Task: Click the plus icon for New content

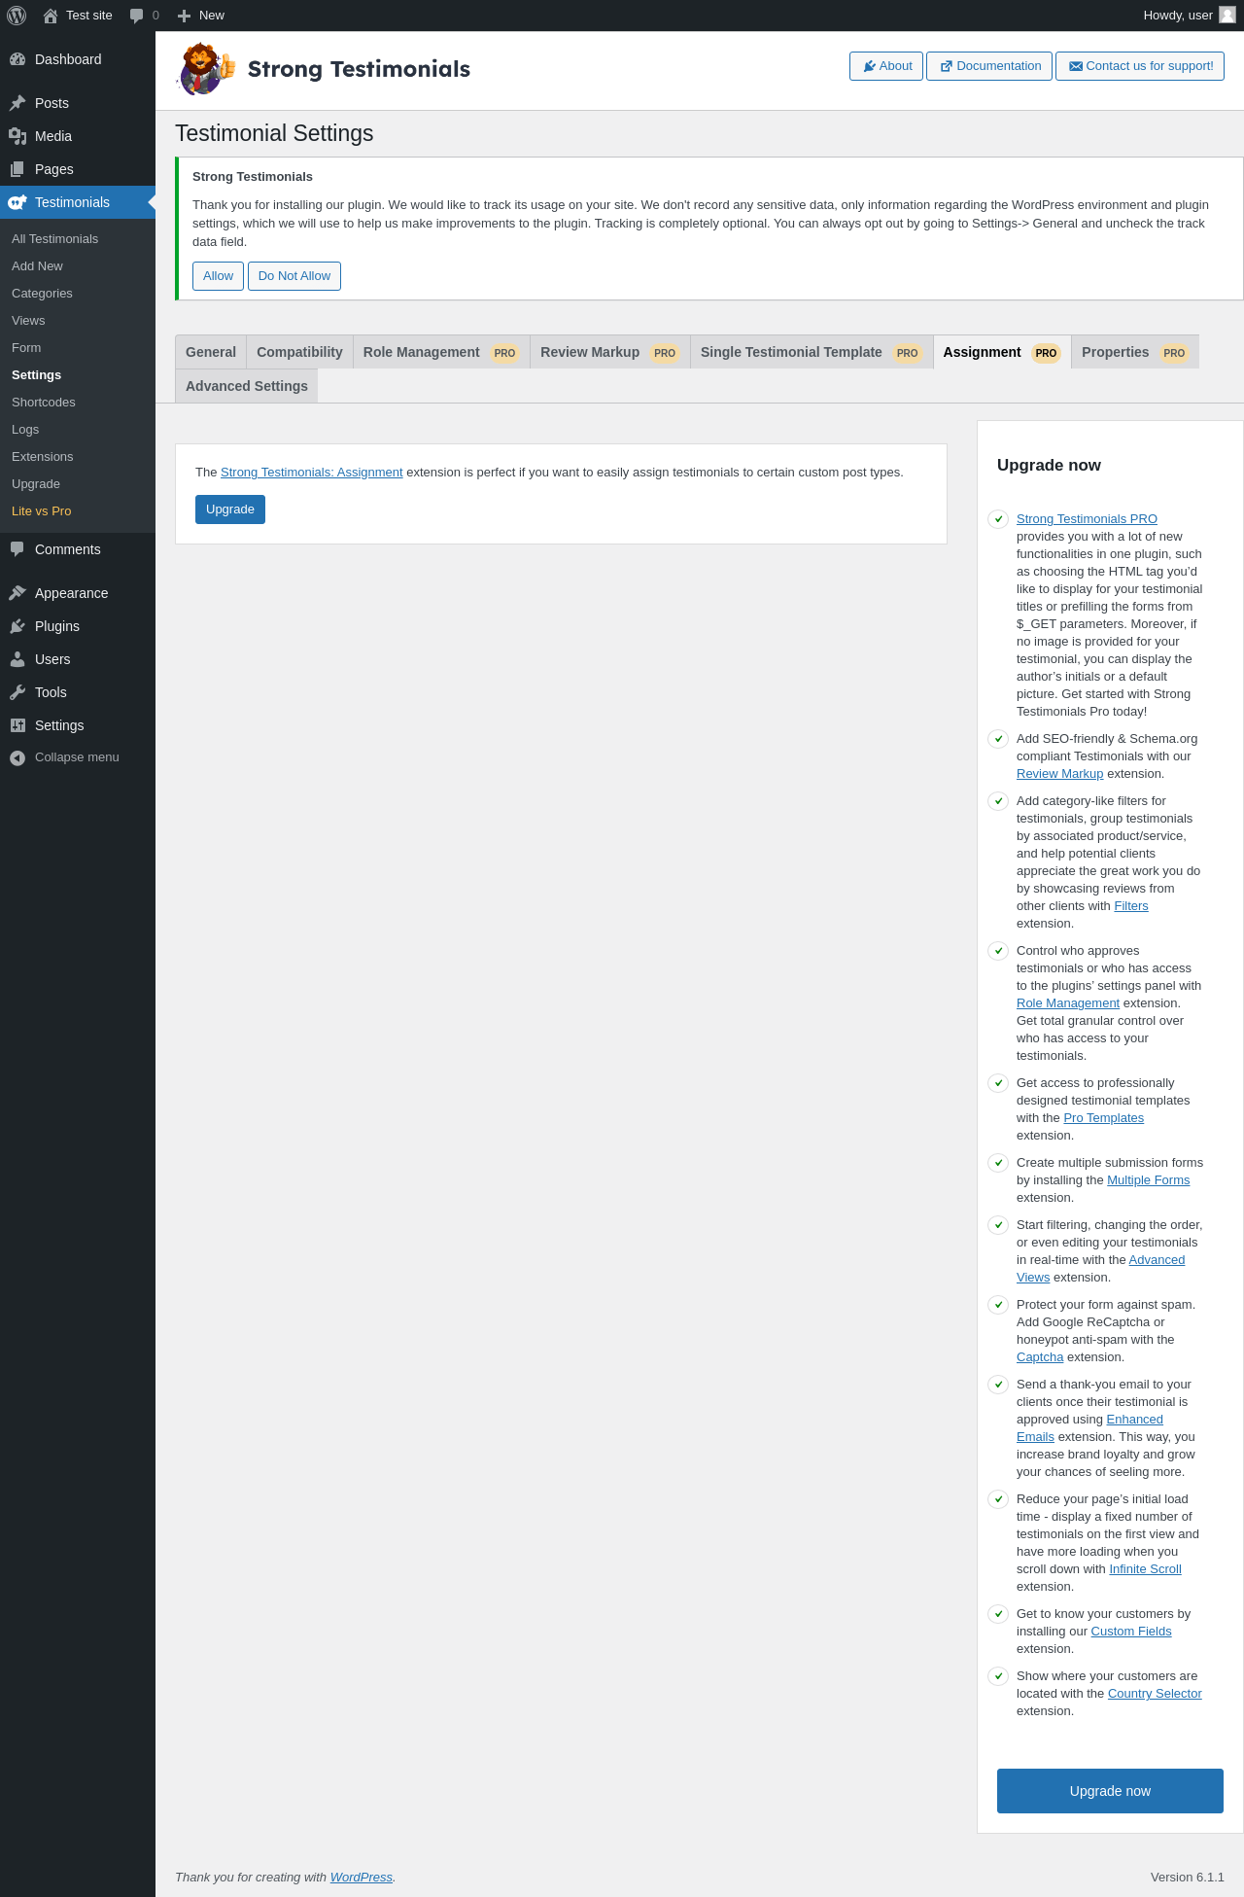Action: click(x=184, y=16)
